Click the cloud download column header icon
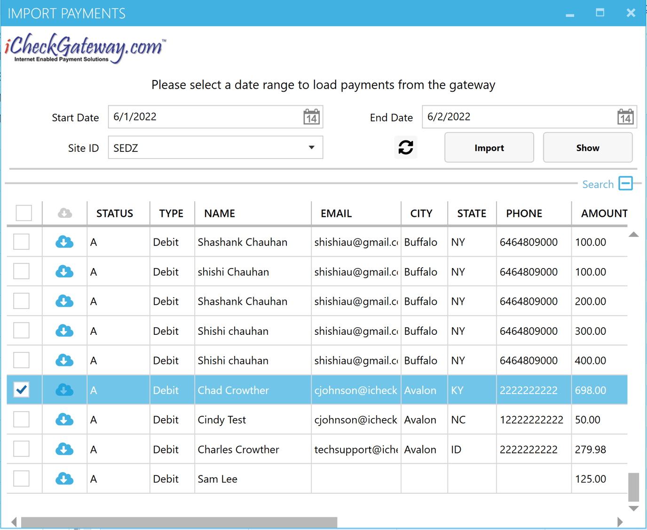This screenshot has height=530, width=647. (x=64, y=213)
